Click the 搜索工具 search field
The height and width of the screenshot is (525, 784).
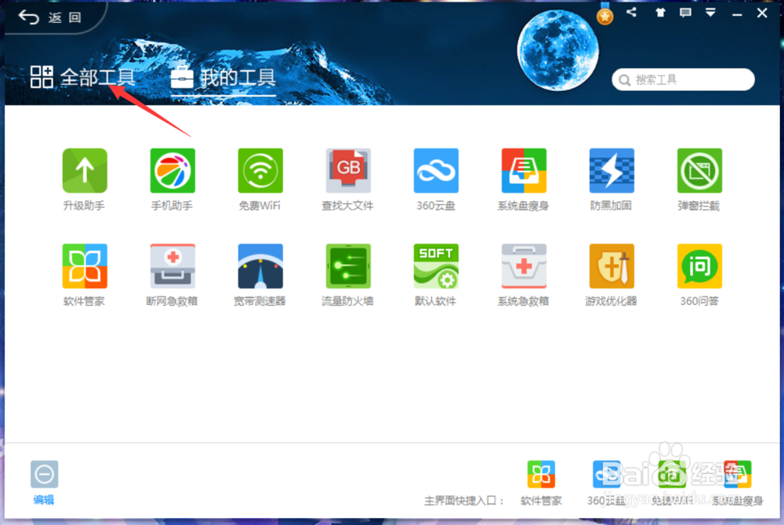[683, 79]
